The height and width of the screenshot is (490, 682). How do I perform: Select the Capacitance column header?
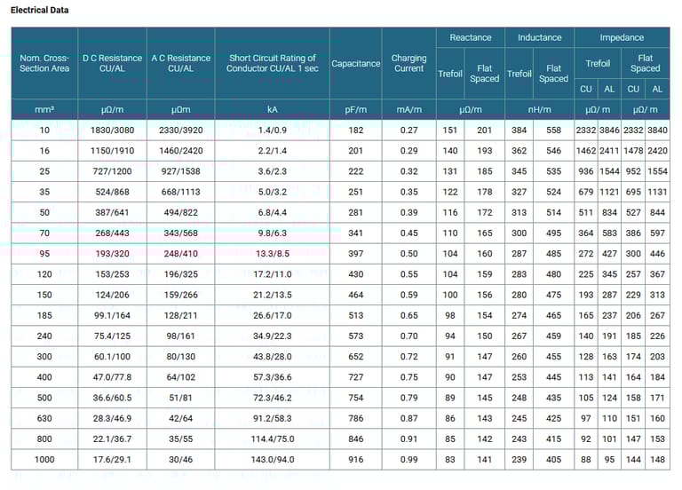[x=355, y=64]
